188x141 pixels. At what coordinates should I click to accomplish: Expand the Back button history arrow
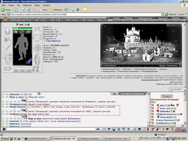click(12, 10)
